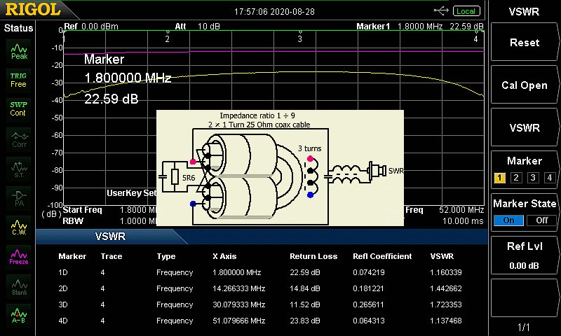Click the Blank trace status icon
Viewport: 561px width, 336px height.
pos(19,285)
